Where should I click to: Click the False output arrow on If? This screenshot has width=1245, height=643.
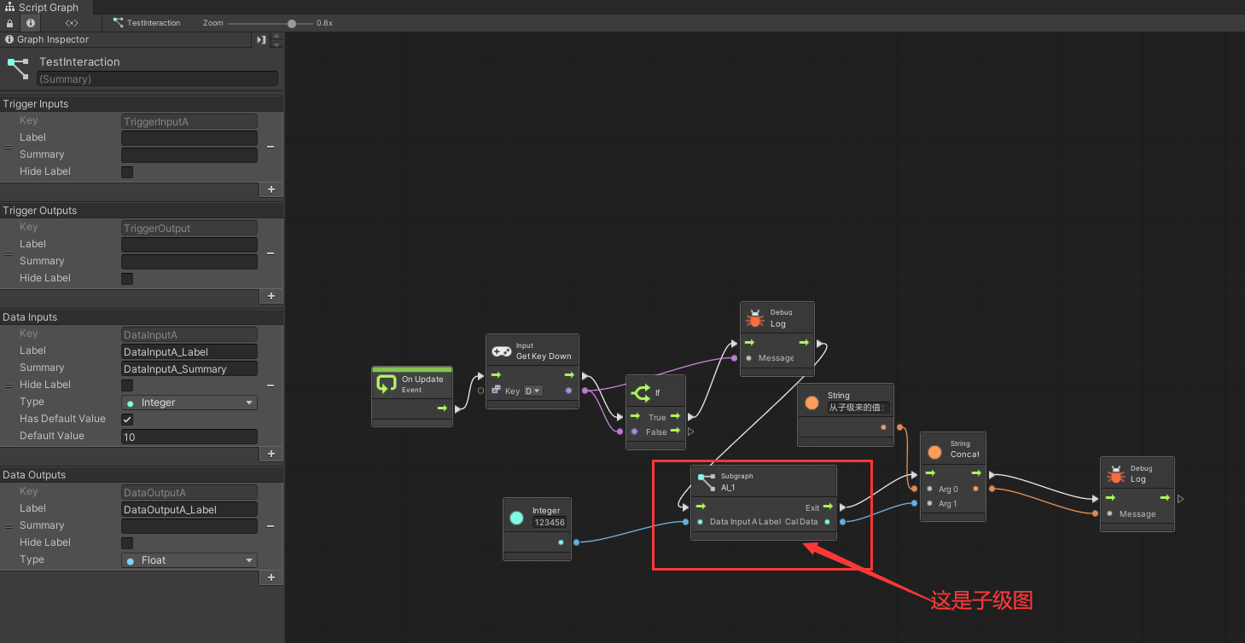click(x=675, y=432)
